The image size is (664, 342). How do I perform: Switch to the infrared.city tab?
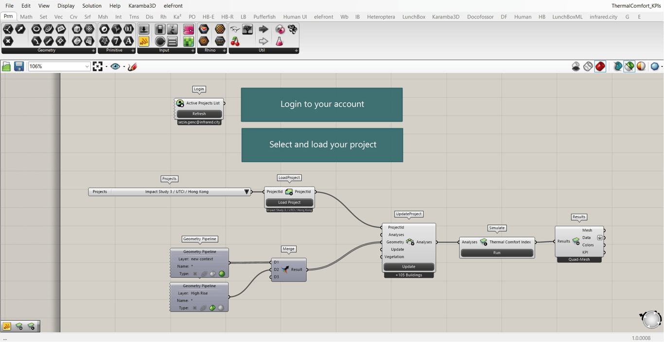click(603, 17)
